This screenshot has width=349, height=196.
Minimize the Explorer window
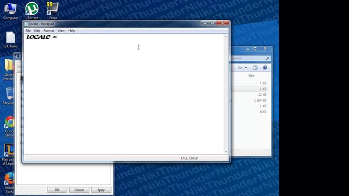(x=248, y=48)
